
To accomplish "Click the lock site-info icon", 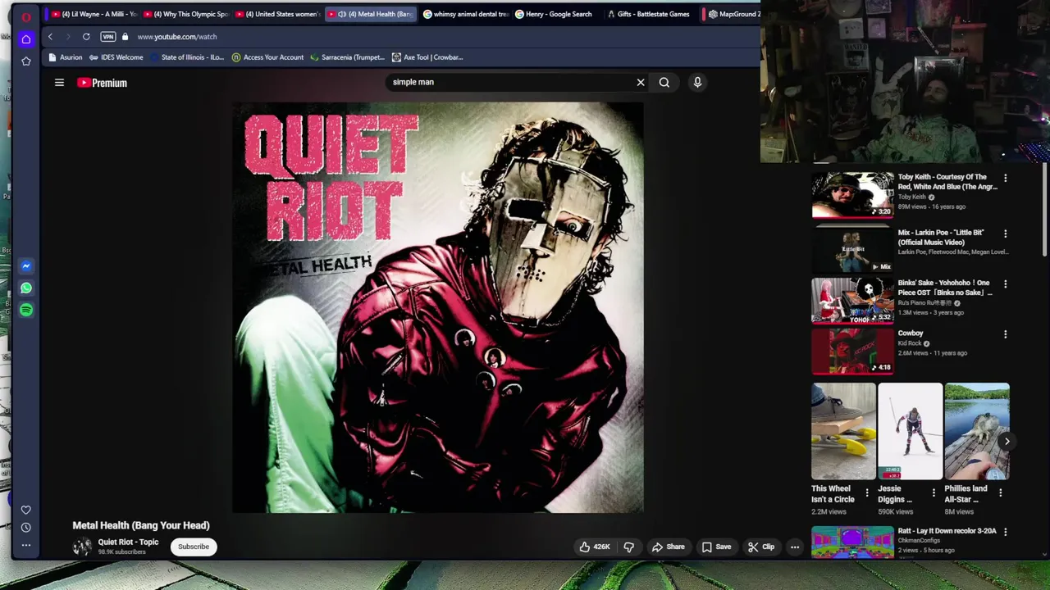I will (x=125, y=37).
